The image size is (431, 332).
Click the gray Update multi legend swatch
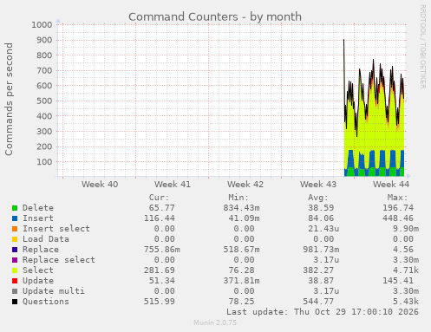[15, 291]
